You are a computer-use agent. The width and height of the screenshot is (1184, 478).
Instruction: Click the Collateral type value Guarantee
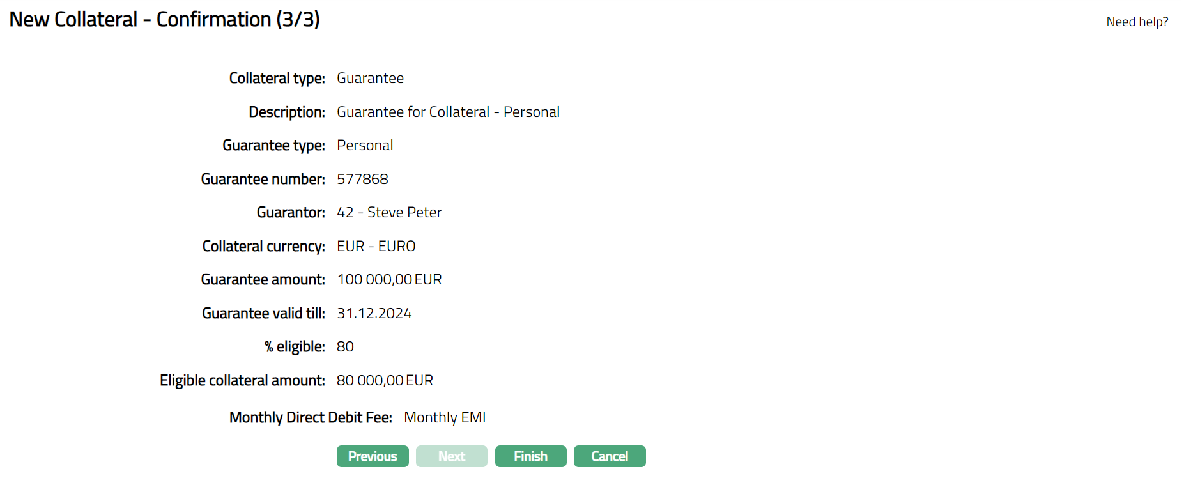click(x=370, y=78)
